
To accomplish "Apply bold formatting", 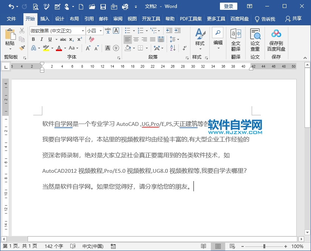I will [33, 39].
